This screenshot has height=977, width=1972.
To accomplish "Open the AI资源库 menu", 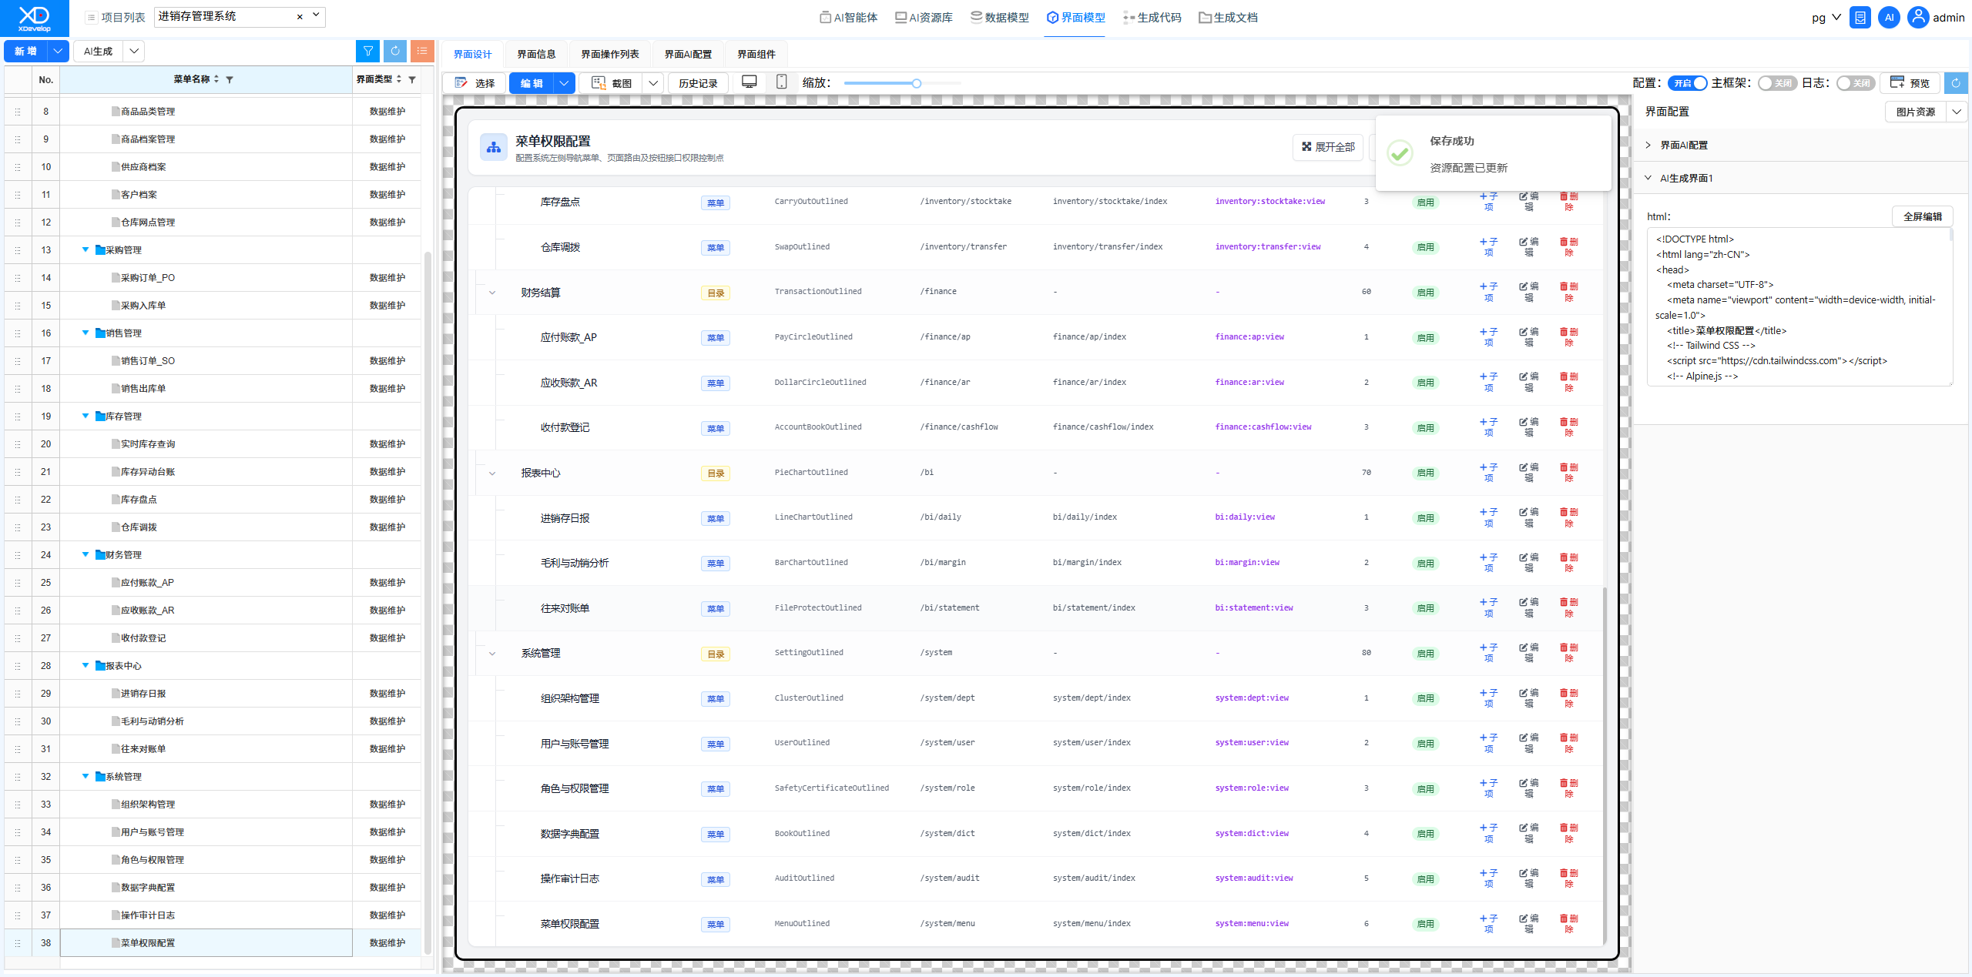I will [x=924, y=17].
